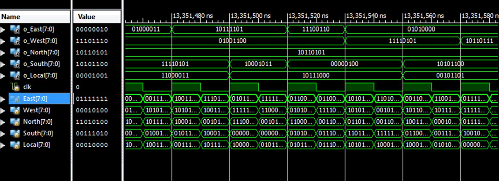Click the 13,351,500 ns time marker
Image resolution: width=499 pixels, height=181 pixels.
[x=251, y=16]
